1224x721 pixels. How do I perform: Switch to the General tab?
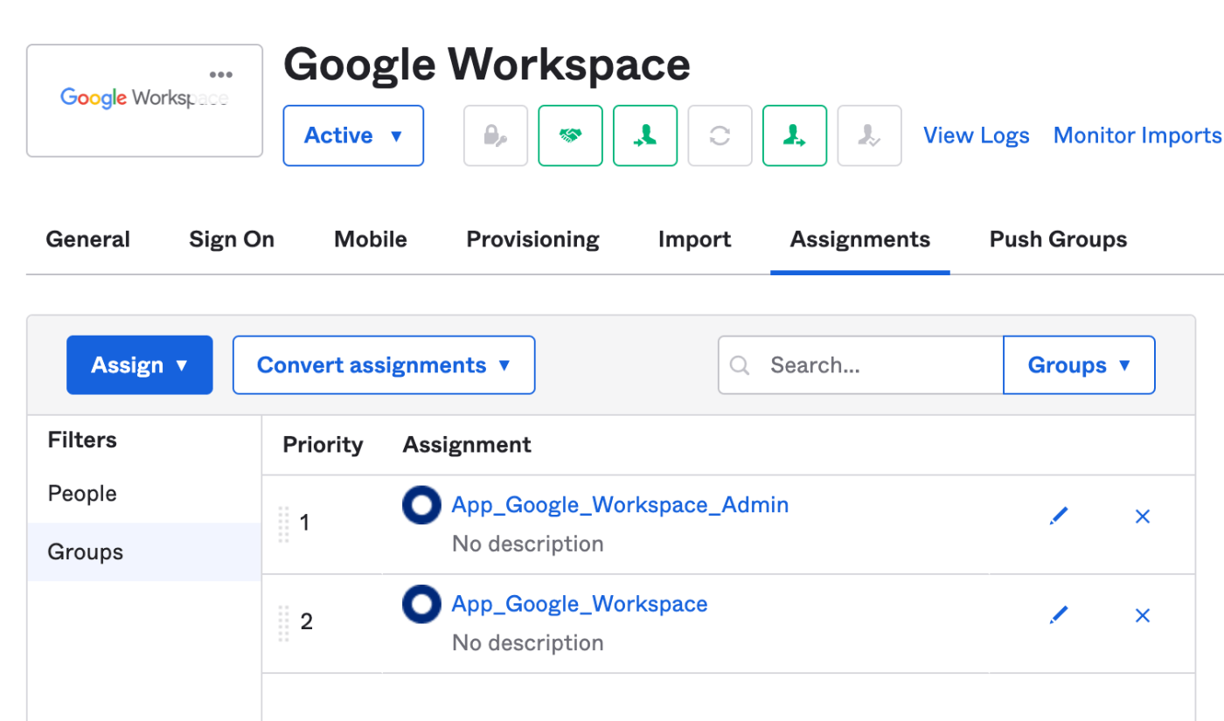tap(87, 239)
